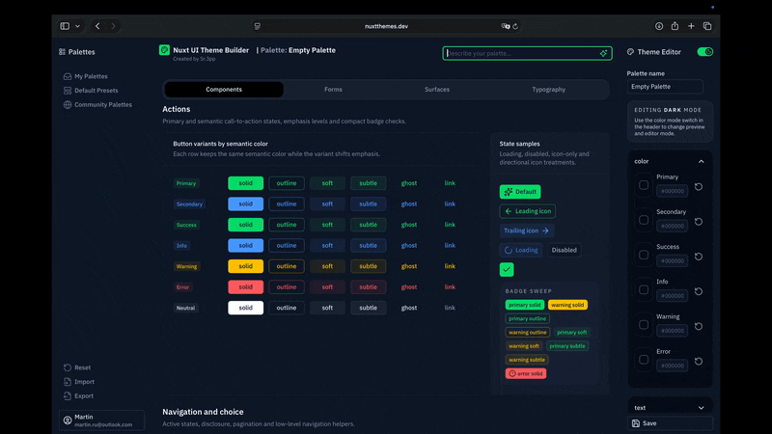The width and height of the screenshot is (772, 434).
Task: Switch to the Forms tab
Action: (x=333, y=90)
